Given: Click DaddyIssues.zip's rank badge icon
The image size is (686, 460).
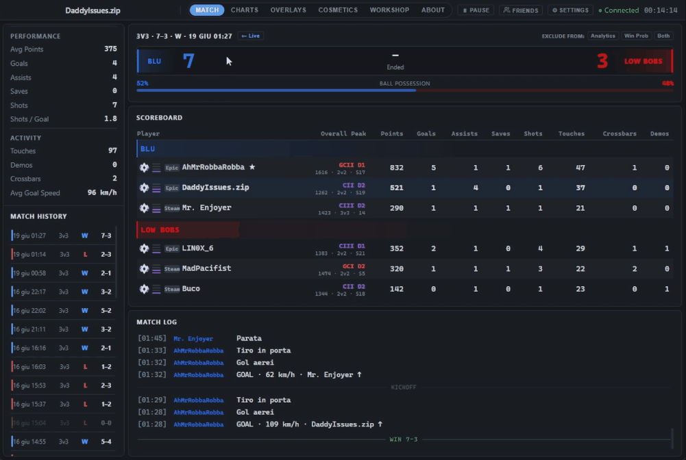Looking at the screenshot, I should pos(144,188).
